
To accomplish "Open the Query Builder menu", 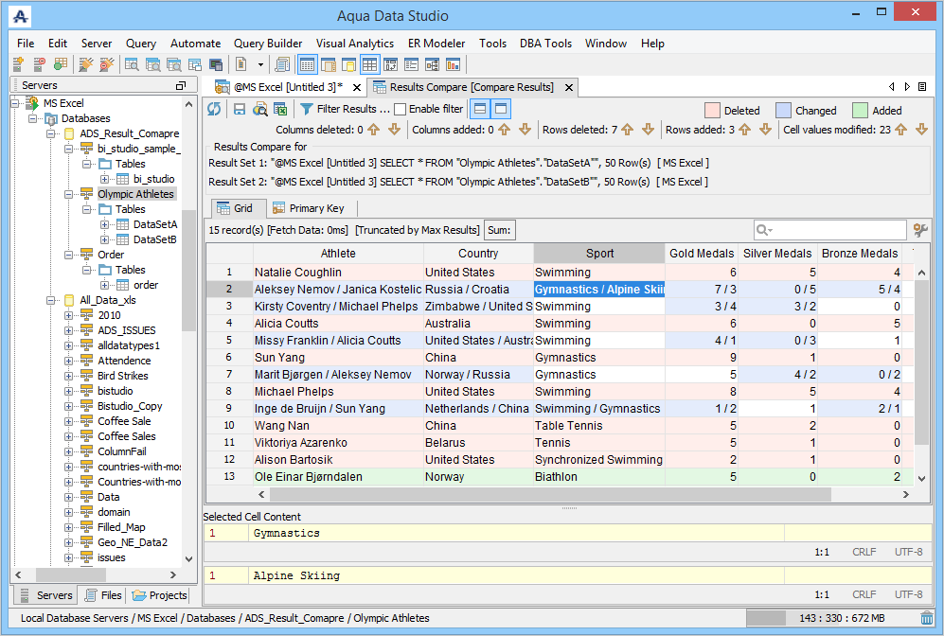I will click(268, 44).
